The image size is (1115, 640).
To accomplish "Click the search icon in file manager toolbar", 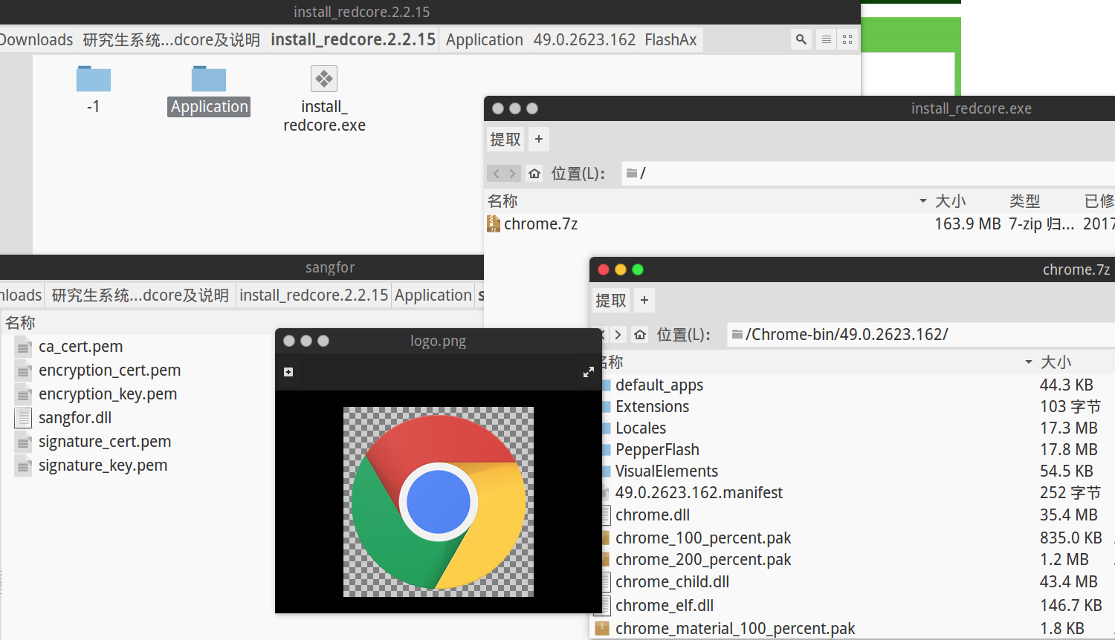I will 801,39.
